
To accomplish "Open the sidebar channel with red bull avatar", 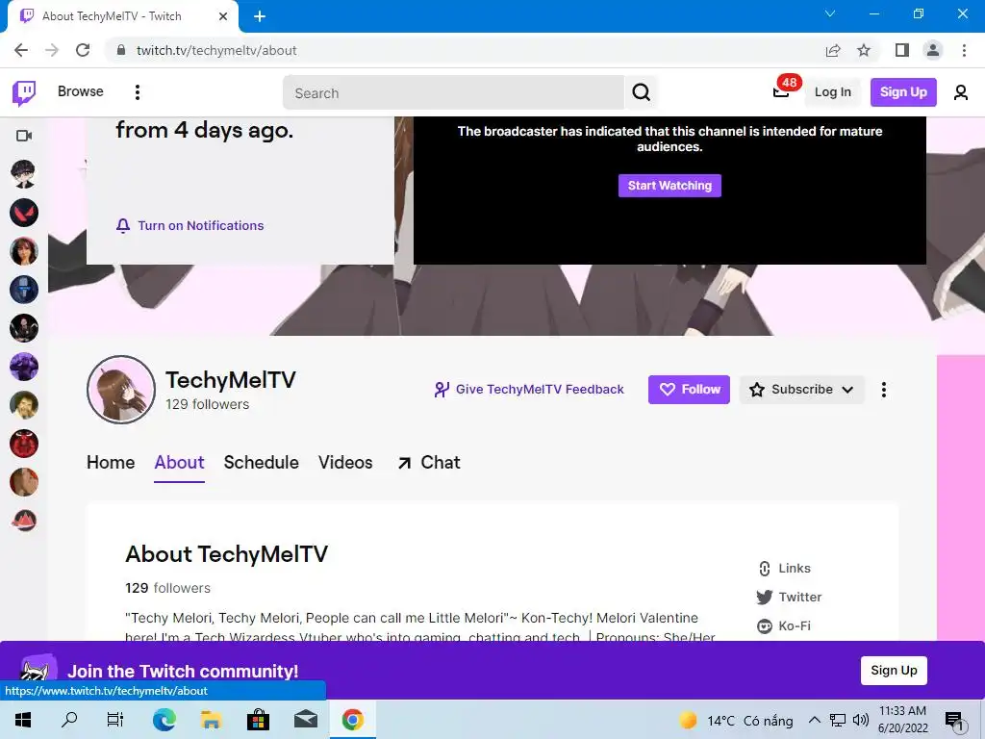I will 24,444.
